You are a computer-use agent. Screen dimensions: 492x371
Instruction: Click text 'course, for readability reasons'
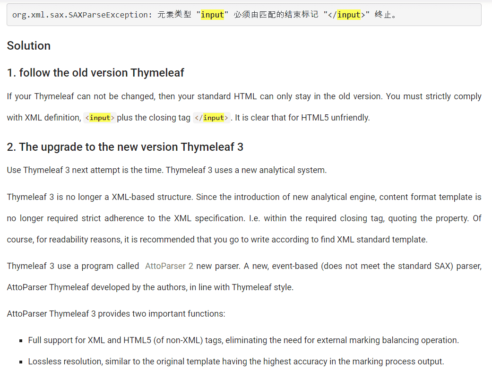[64, 240]
